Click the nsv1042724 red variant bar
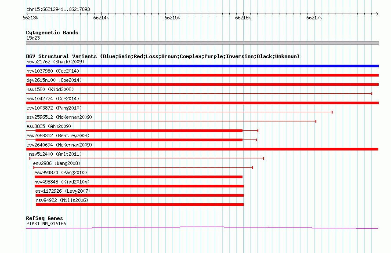This screenshot has width=391, height=253. pos(202,103)
